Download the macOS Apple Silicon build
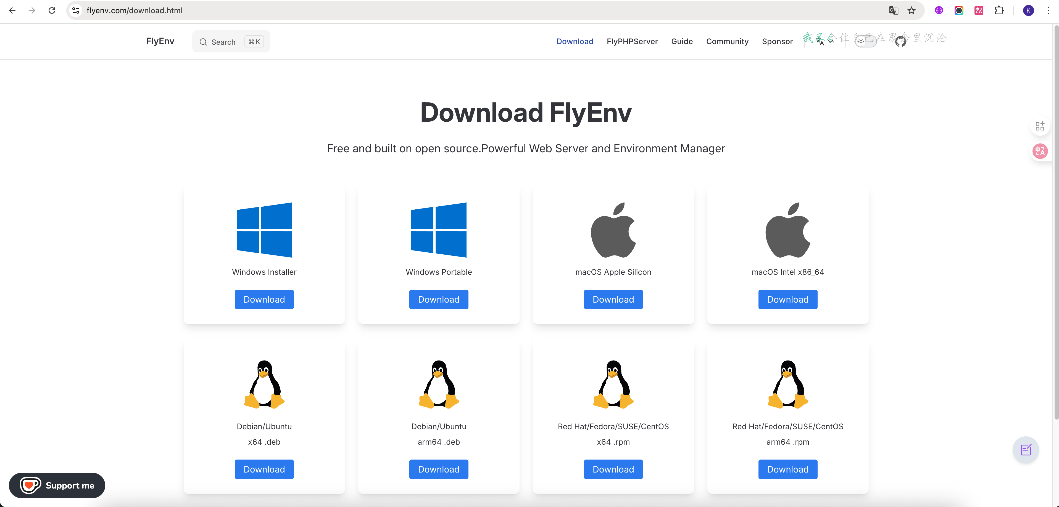The image size is (1059, 507). tap(613, 299)
